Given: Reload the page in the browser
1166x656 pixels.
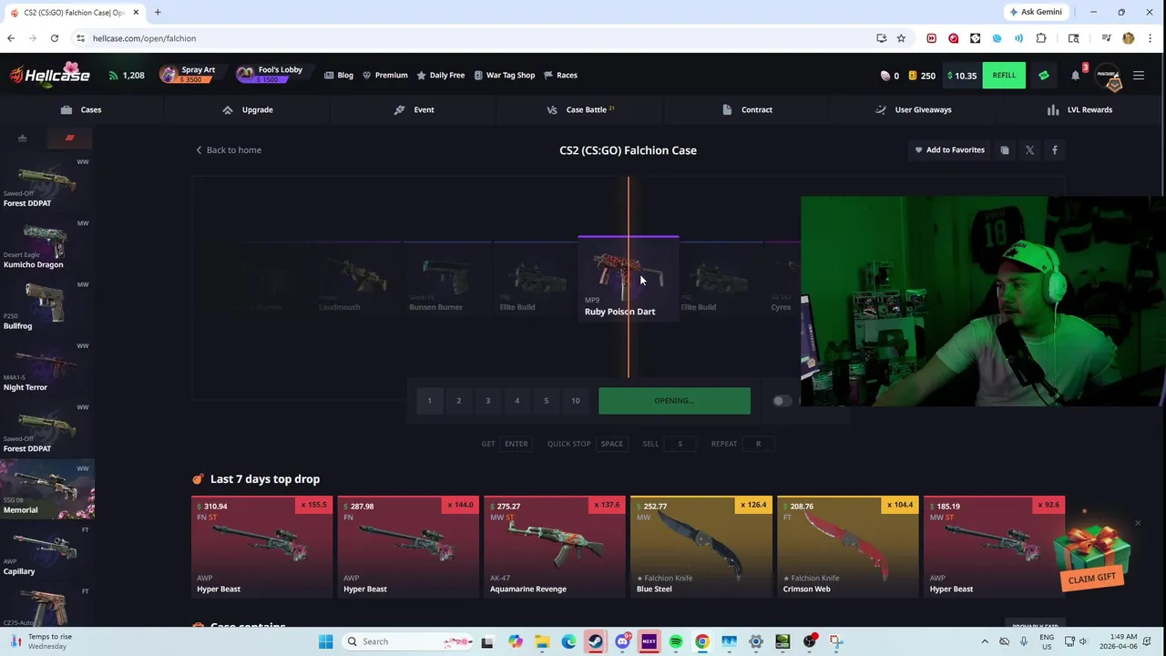Looking at the screenshot, I should [55, 38].
